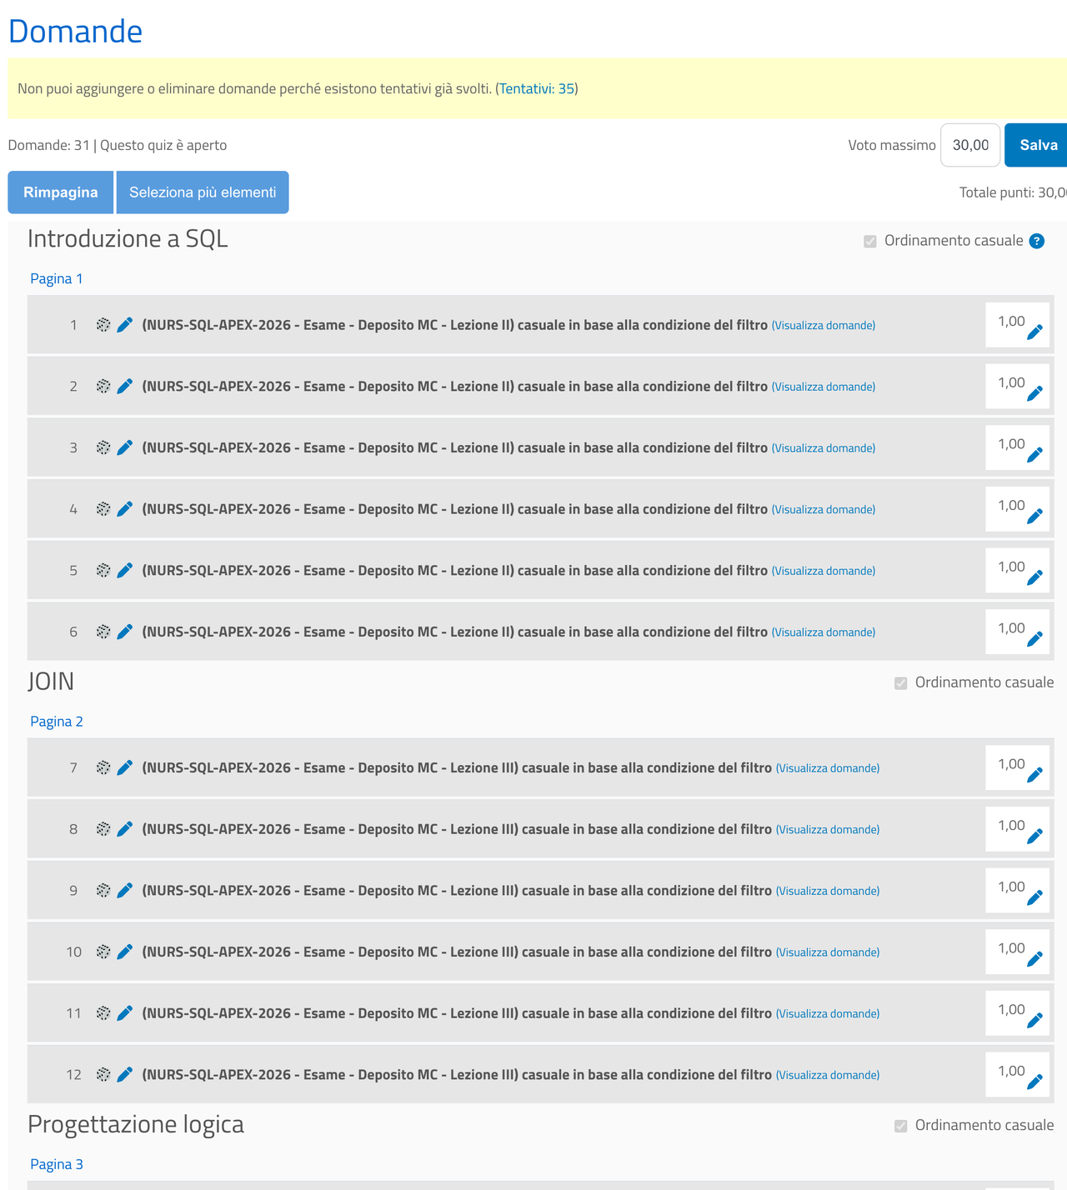Toggle Ordinamento casuale for Progettazione logica
This screenshot has width=1067, height=1190.
[x=901, y=1126]
